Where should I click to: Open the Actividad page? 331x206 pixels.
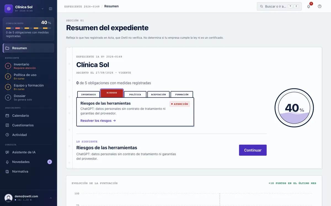click(28, 135)
